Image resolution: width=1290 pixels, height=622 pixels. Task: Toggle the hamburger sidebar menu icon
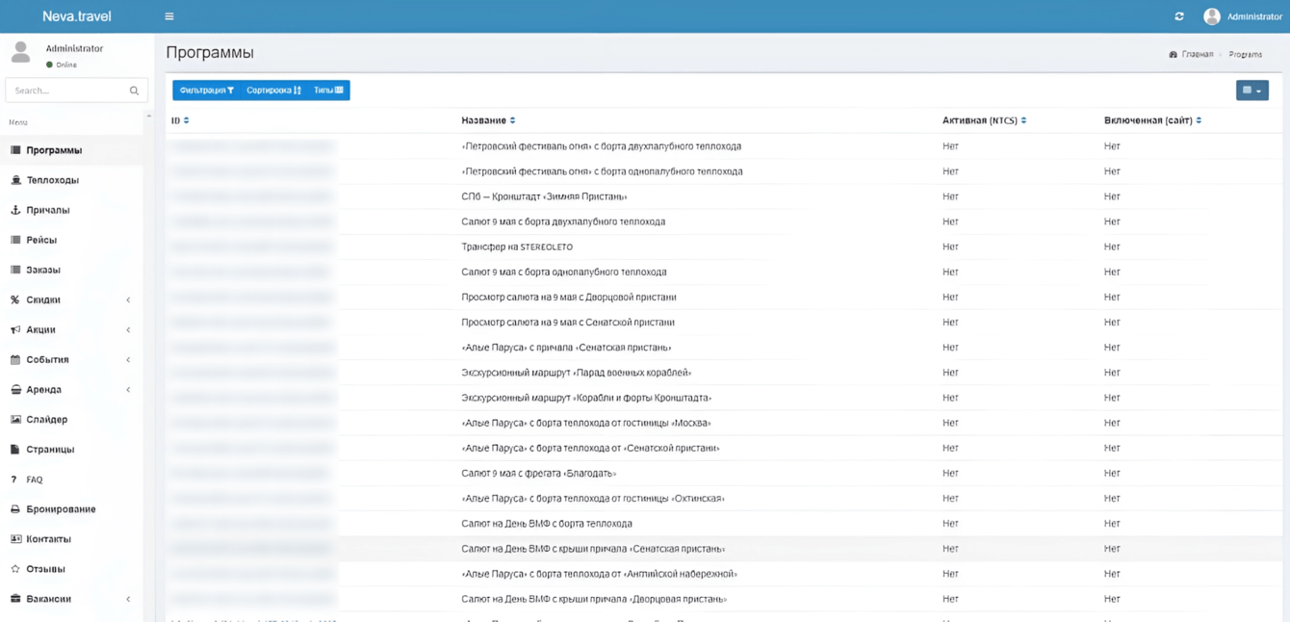pos(169,16)
